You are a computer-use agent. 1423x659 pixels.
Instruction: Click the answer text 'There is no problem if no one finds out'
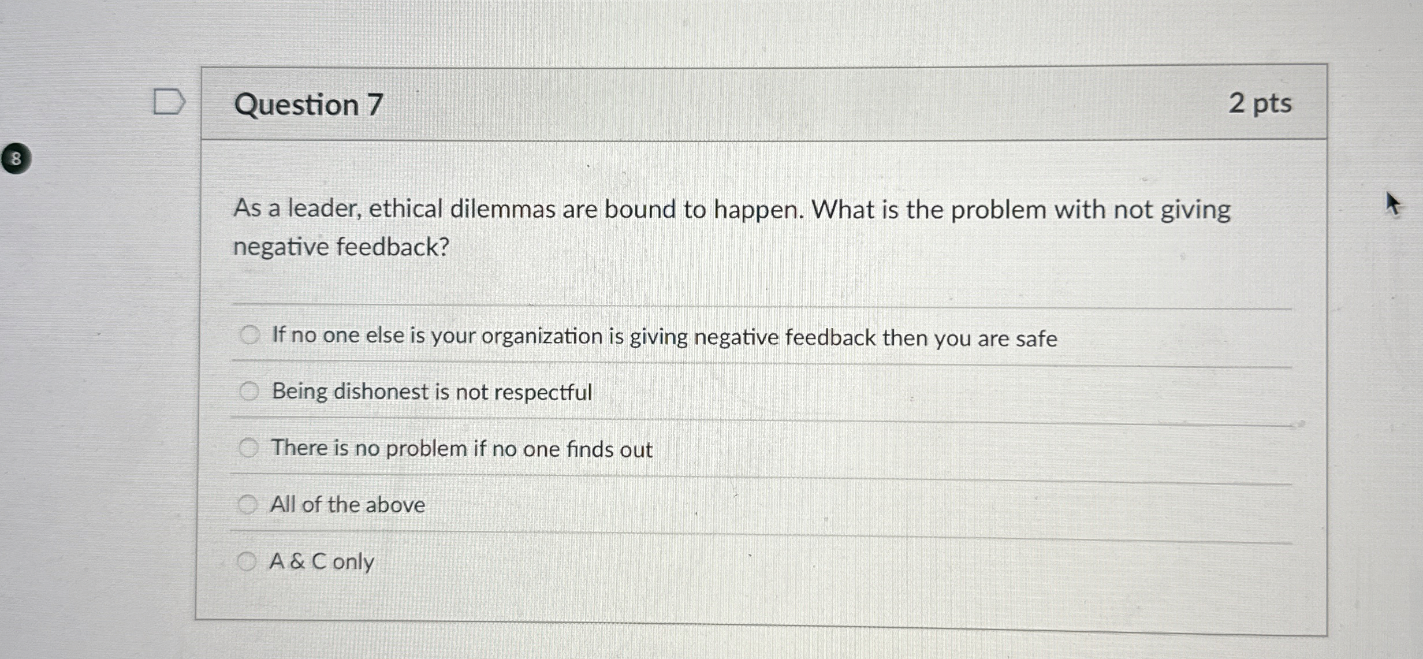(x=462, y=448)
